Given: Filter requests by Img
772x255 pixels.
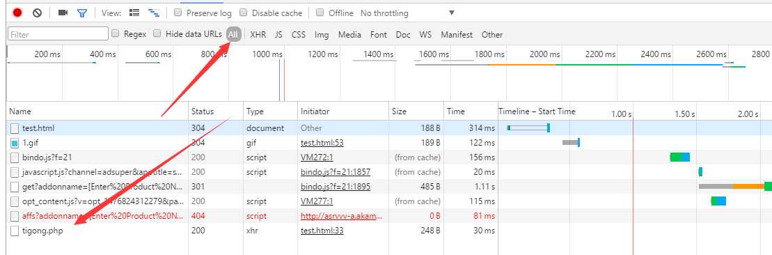Looking at the screenshot, I should coord(322,35).
